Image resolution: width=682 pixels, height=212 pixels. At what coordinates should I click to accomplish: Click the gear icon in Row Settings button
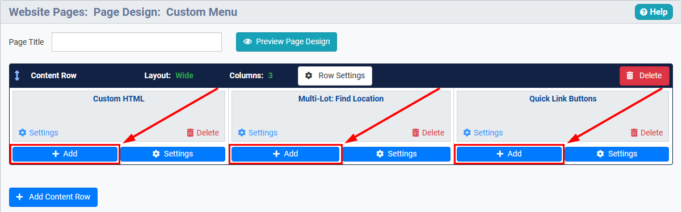point(309,75)
